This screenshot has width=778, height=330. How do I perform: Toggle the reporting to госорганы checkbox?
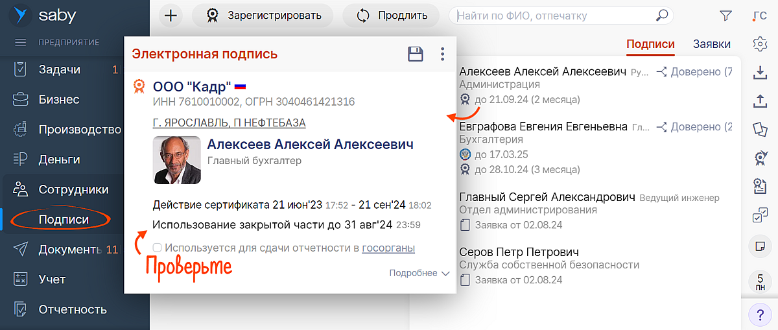pos(157,248)
